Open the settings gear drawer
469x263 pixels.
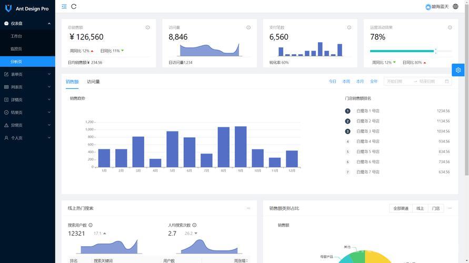[458, 70]
